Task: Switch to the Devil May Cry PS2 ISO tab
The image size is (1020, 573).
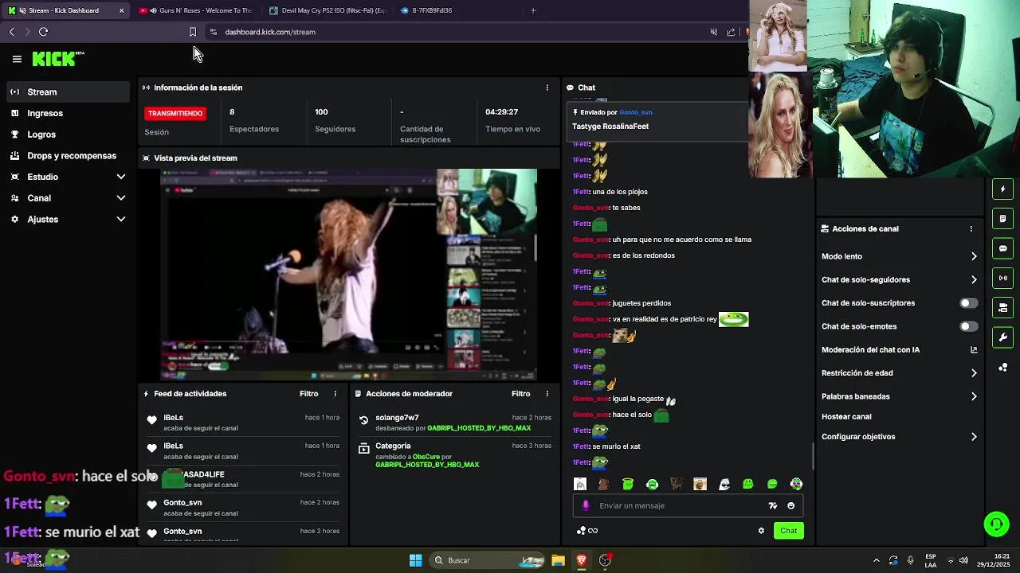Action: (x=328, y=10)
